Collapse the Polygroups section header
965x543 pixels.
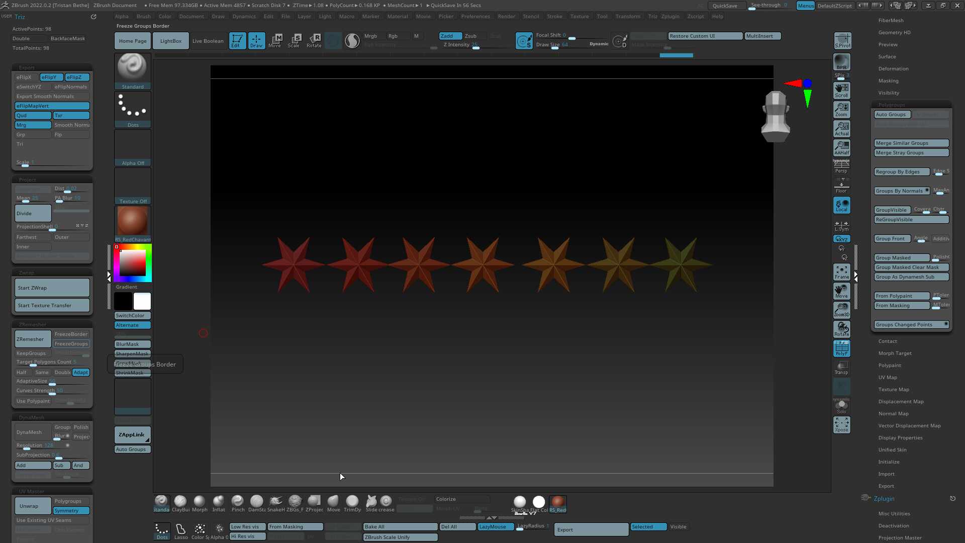(x=892, y=105)
